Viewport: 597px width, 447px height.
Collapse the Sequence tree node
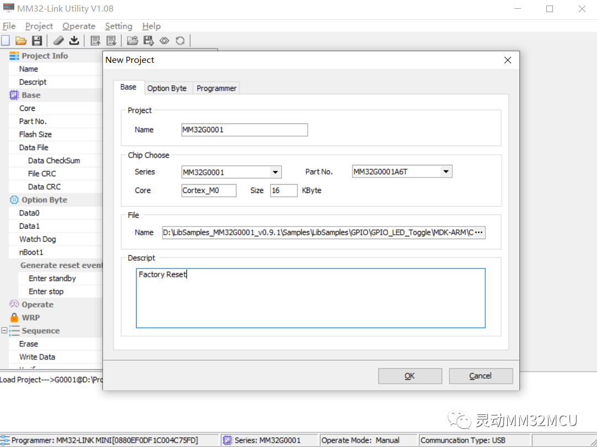(4, 330)
